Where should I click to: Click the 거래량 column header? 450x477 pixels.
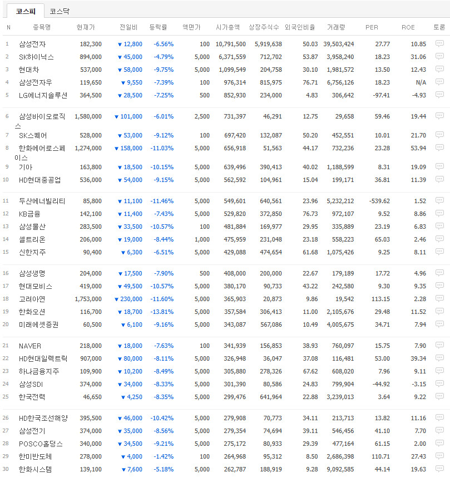pos(336,27)
